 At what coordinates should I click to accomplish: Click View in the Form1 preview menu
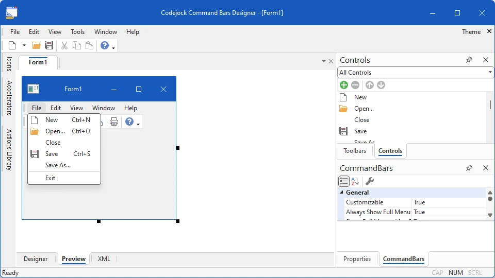click(x=76, y=108)
